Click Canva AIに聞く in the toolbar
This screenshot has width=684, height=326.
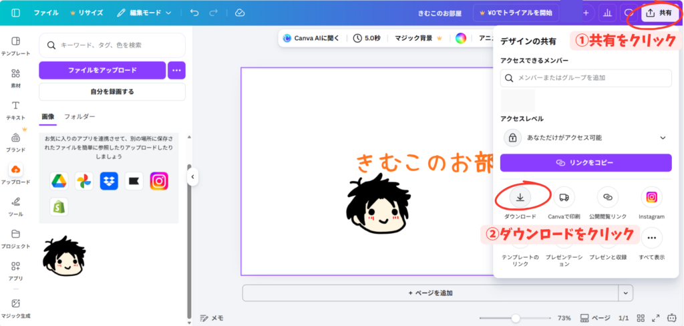311,38
